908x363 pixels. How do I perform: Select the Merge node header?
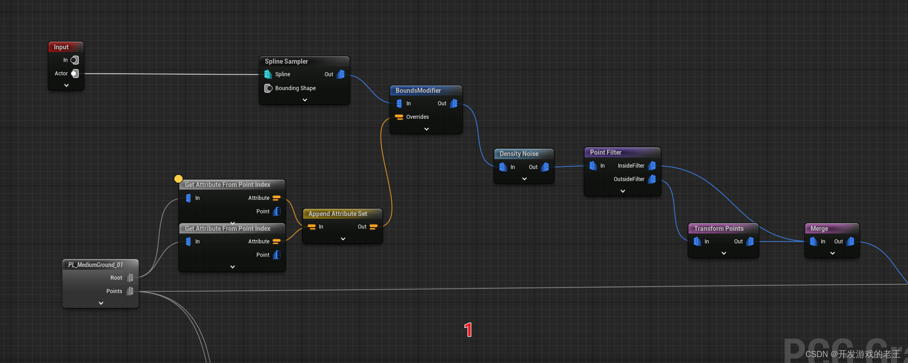832,229
